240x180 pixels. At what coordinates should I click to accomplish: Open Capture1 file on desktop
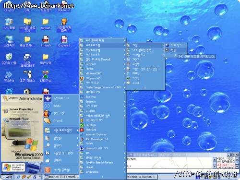[x=64, y=41]
